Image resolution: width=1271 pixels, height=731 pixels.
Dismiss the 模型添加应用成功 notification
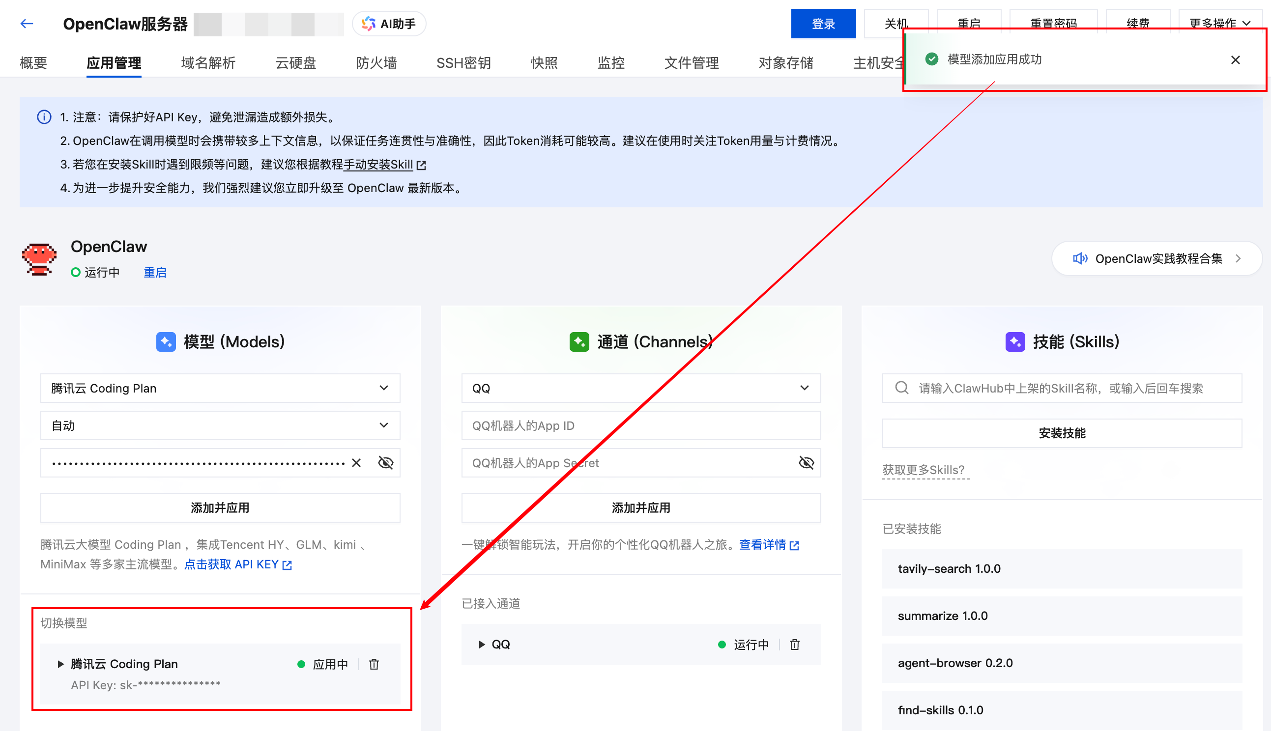coord(1235,59)
